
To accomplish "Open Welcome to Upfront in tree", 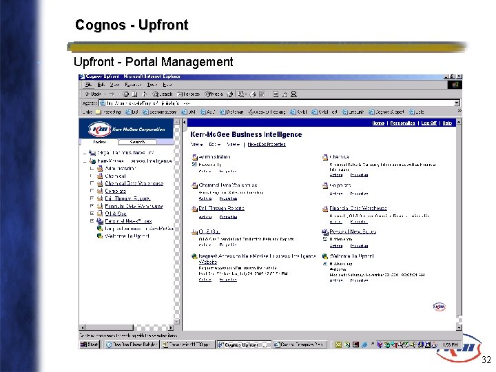I will click(x=127, y=236).
